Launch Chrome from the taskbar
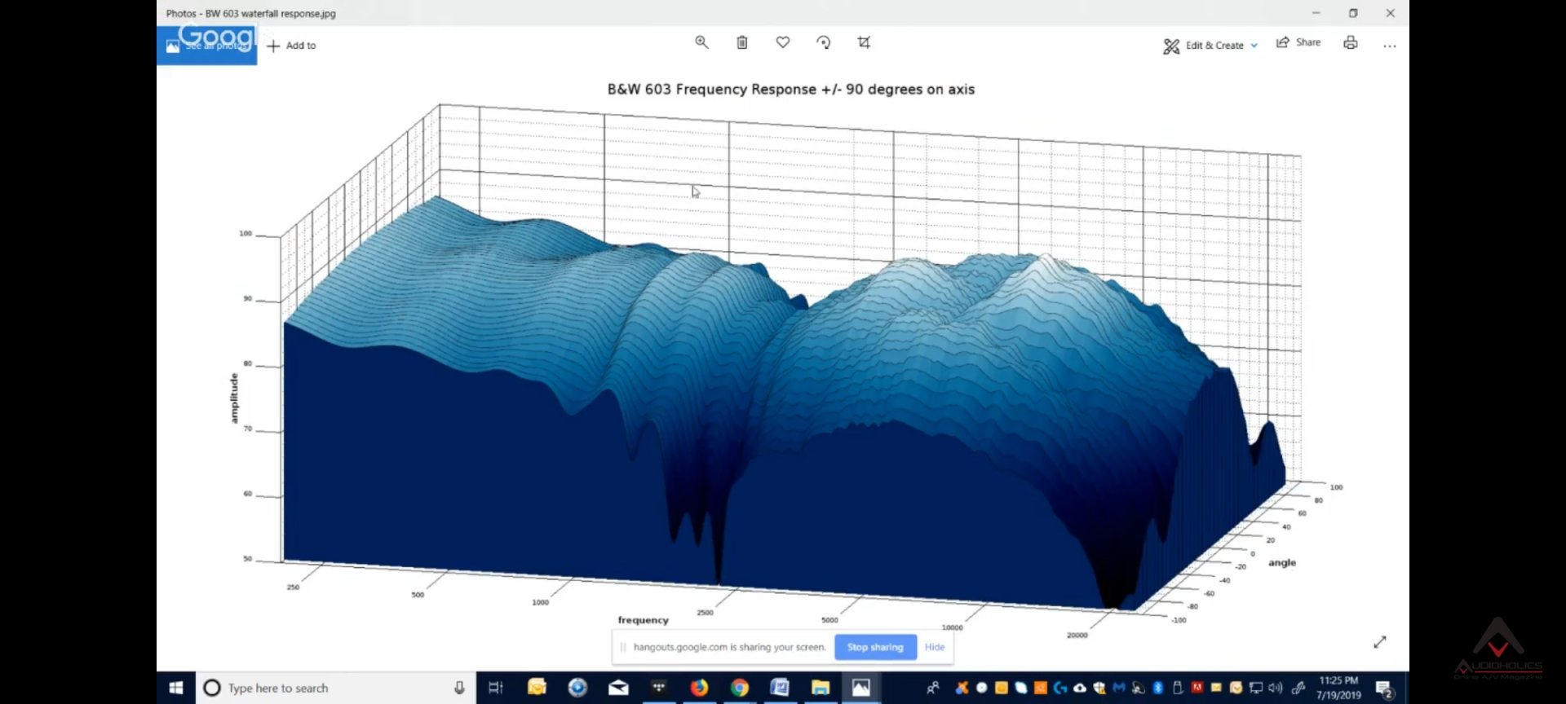Screen dimensions: 1566x704 click(740, 688)
